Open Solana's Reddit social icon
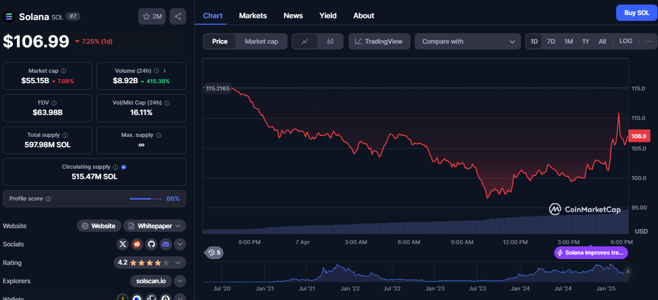The height and width of the screenshot is (300, 658). (x=137, y=245)
